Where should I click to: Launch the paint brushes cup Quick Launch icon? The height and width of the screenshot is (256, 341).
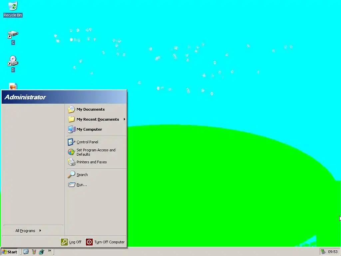tap(34, 252)
